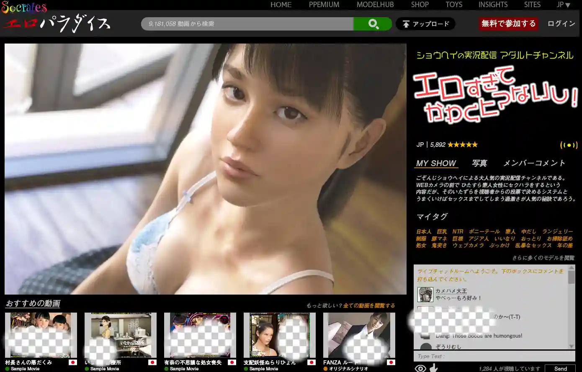Click the chat scrollbar down arrow
This screenshot has width=582, height=372.
tap(572, 346)
